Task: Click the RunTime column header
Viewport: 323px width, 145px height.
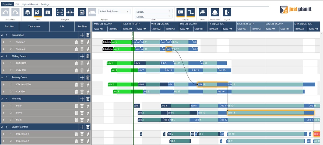Action: 83,26
